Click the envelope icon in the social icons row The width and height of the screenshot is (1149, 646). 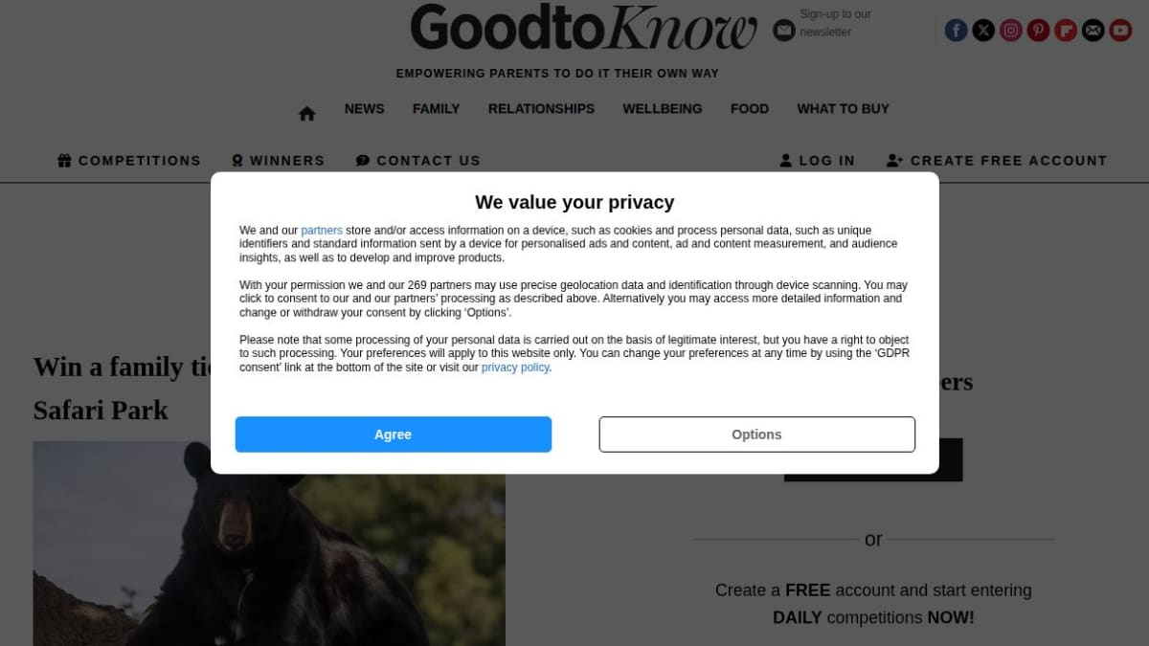point(1093,31)
